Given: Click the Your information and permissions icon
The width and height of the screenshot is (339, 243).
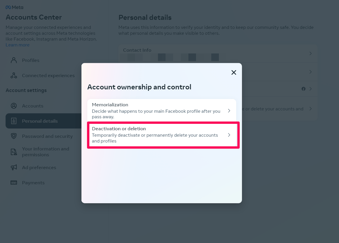Looking at the screenshot, I should pos(14,152).
